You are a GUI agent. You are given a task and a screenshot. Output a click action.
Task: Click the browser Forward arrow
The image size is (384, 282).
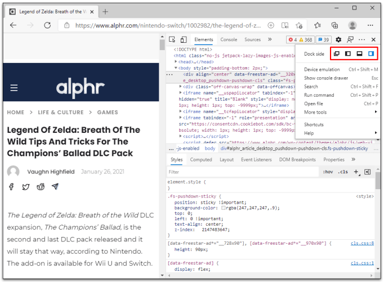(30, 25)
